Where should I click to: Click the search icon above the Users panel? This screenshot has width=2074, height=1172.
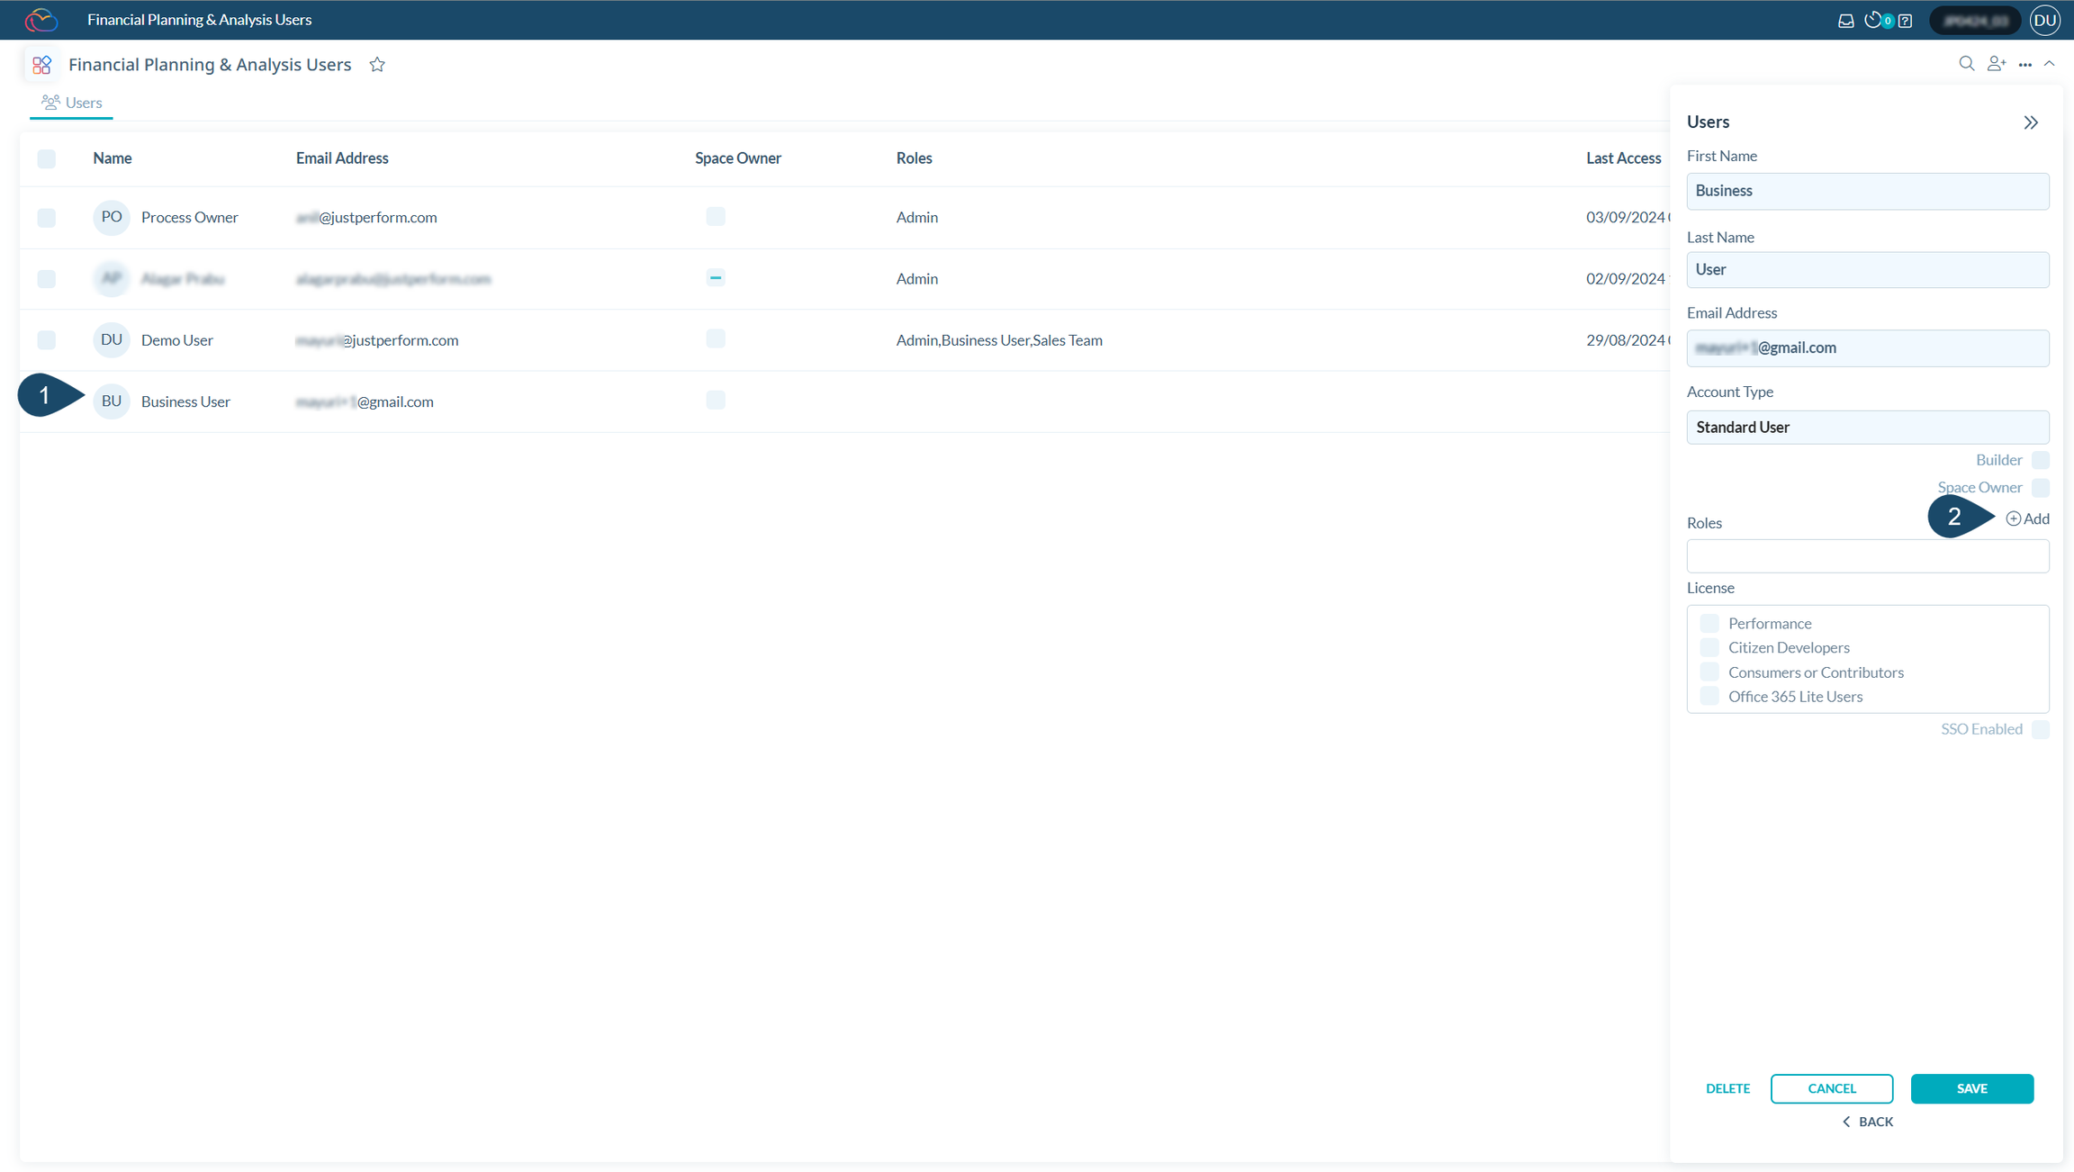pos(1968,63)
